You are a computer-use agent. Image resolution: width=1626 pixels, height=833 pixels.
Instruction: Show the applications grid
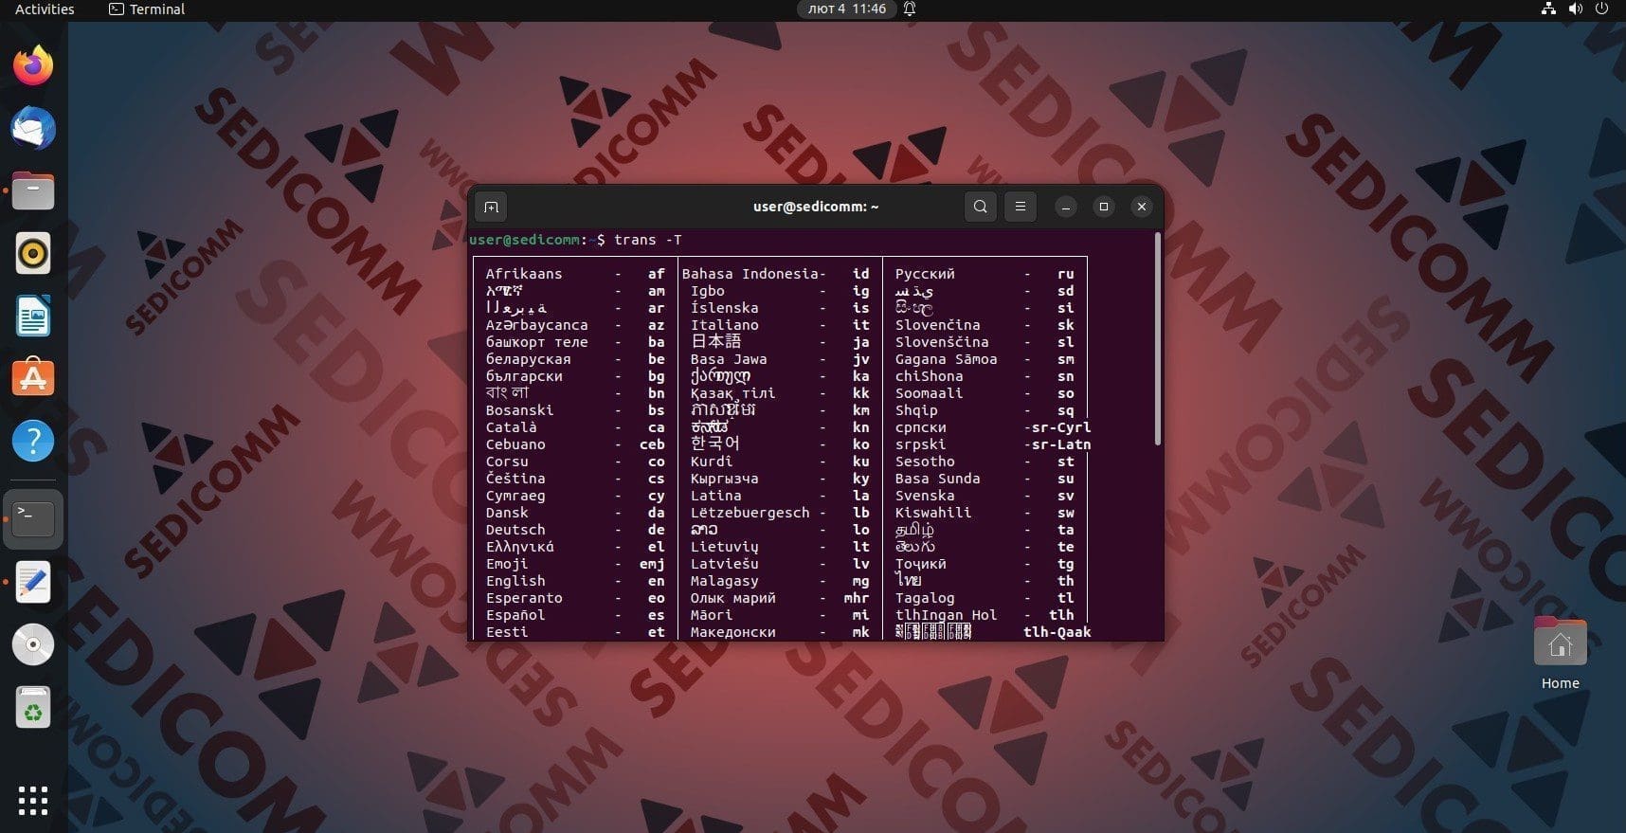tap(33, 801)
